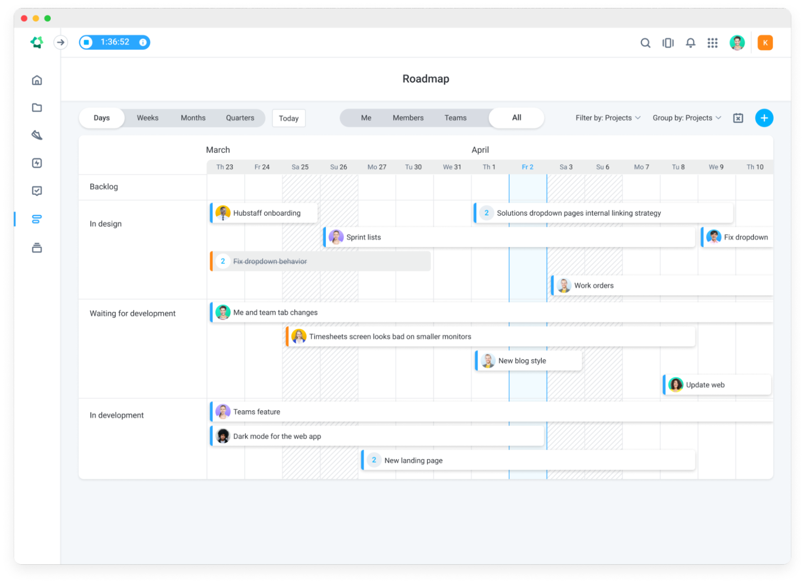Switch filter to show only Me tasks
805x584 pixels.
click(x=366, y=118)
